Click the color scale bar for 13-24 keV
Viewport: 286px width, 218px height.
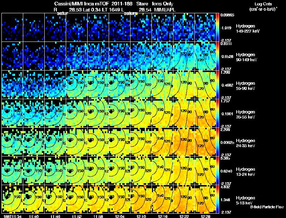pyautogui.click(x=217, y=171)
